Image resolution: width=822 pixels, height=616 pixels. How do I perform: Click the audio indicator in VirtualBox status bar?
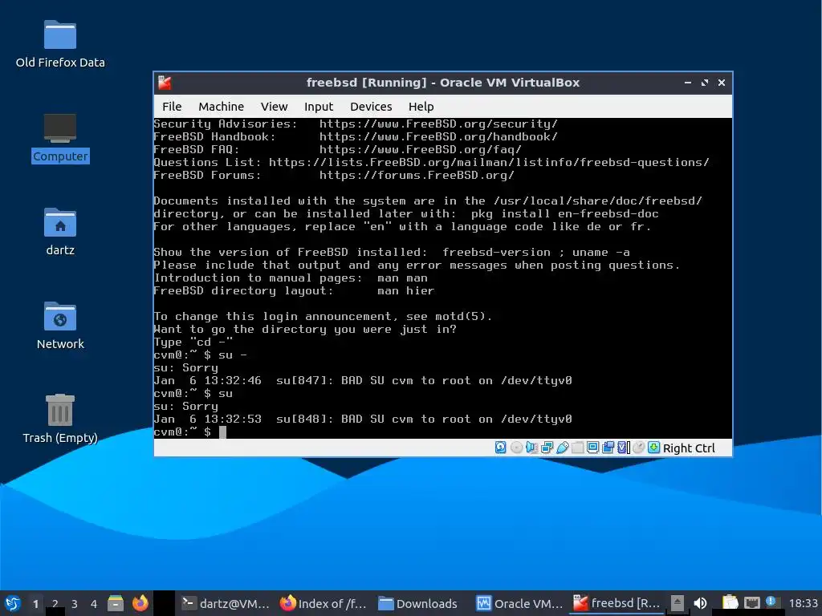531,448
